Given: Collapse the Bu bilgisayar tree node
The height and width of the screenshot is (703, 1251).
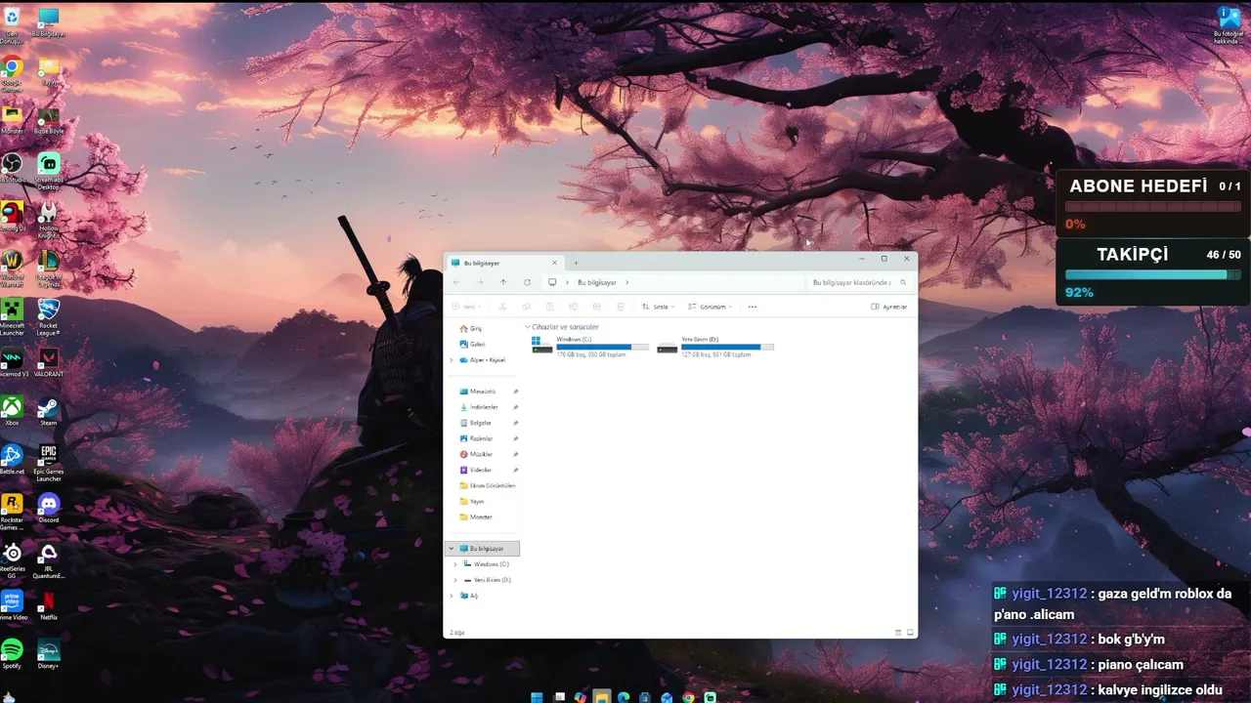Looking at the screenshot, I should tap(451, 549).
